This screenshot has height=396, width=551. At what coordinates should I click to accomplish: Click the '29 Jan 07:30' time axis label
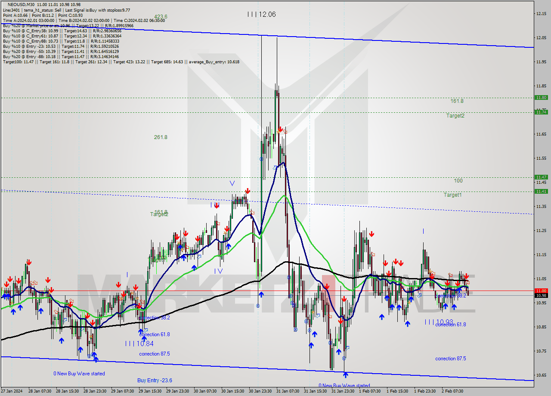point(122,391)
